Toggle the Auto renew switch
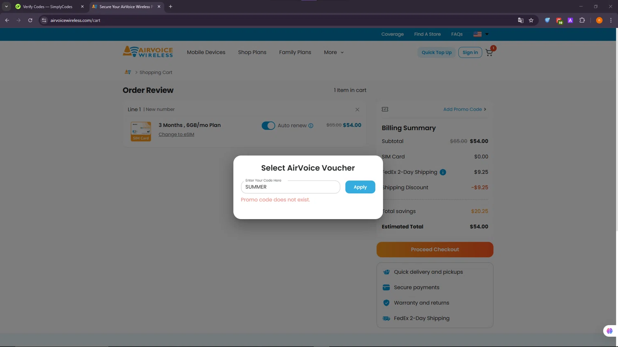Screen dimensions: 618x347 click(x=268, y=125)
